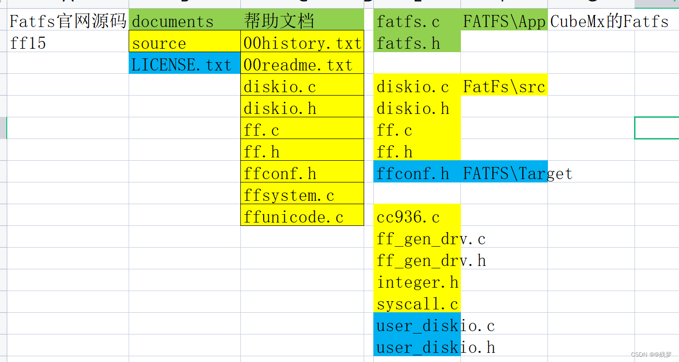Image resolution: width=679 pixels, height=362 pixels.
Task: Click the ff15 cell
Action: click(68, 42)
